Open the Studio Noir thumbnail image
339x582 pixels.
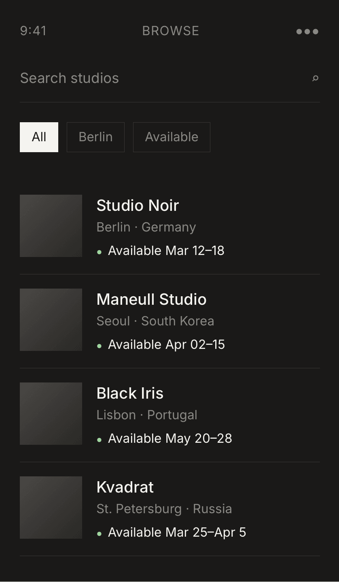pos(51,226)
